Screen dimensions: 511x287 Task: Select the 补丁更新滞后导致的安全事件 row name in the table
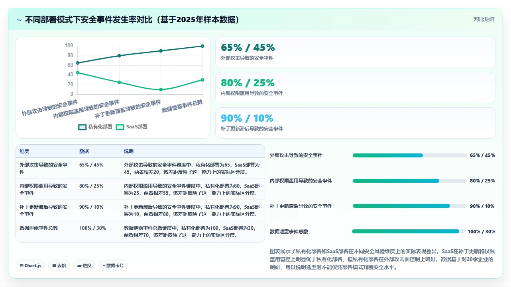point(43,211)
